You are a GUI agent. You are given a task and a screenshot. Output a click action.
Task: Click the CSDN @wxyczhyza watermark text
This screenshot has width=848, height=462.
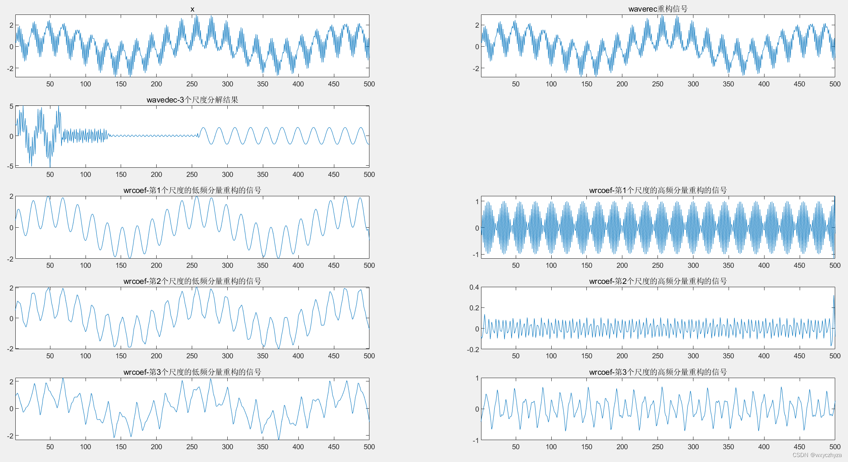pyautogui.click(x=817, y=455)
